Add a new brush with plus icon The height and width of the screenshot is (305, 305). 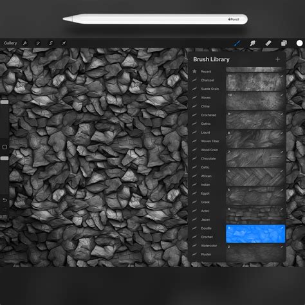click(x=278, y=59)
